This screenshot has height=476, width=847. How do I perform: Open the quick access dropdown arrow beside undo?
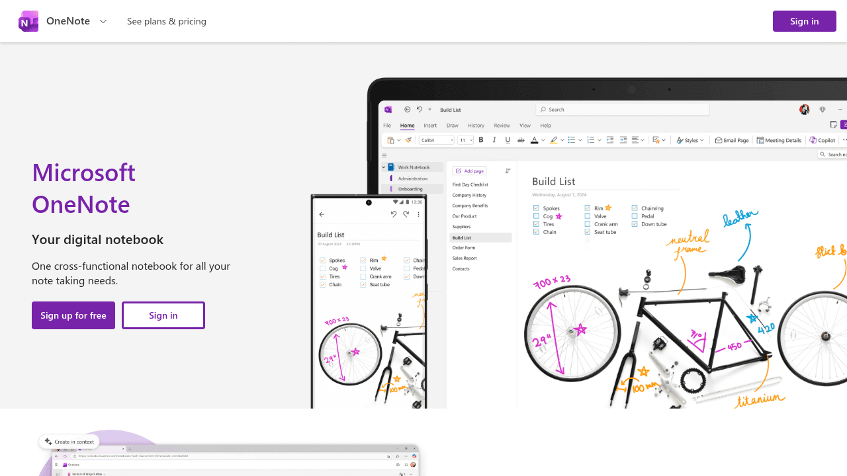tap(429, 110)
